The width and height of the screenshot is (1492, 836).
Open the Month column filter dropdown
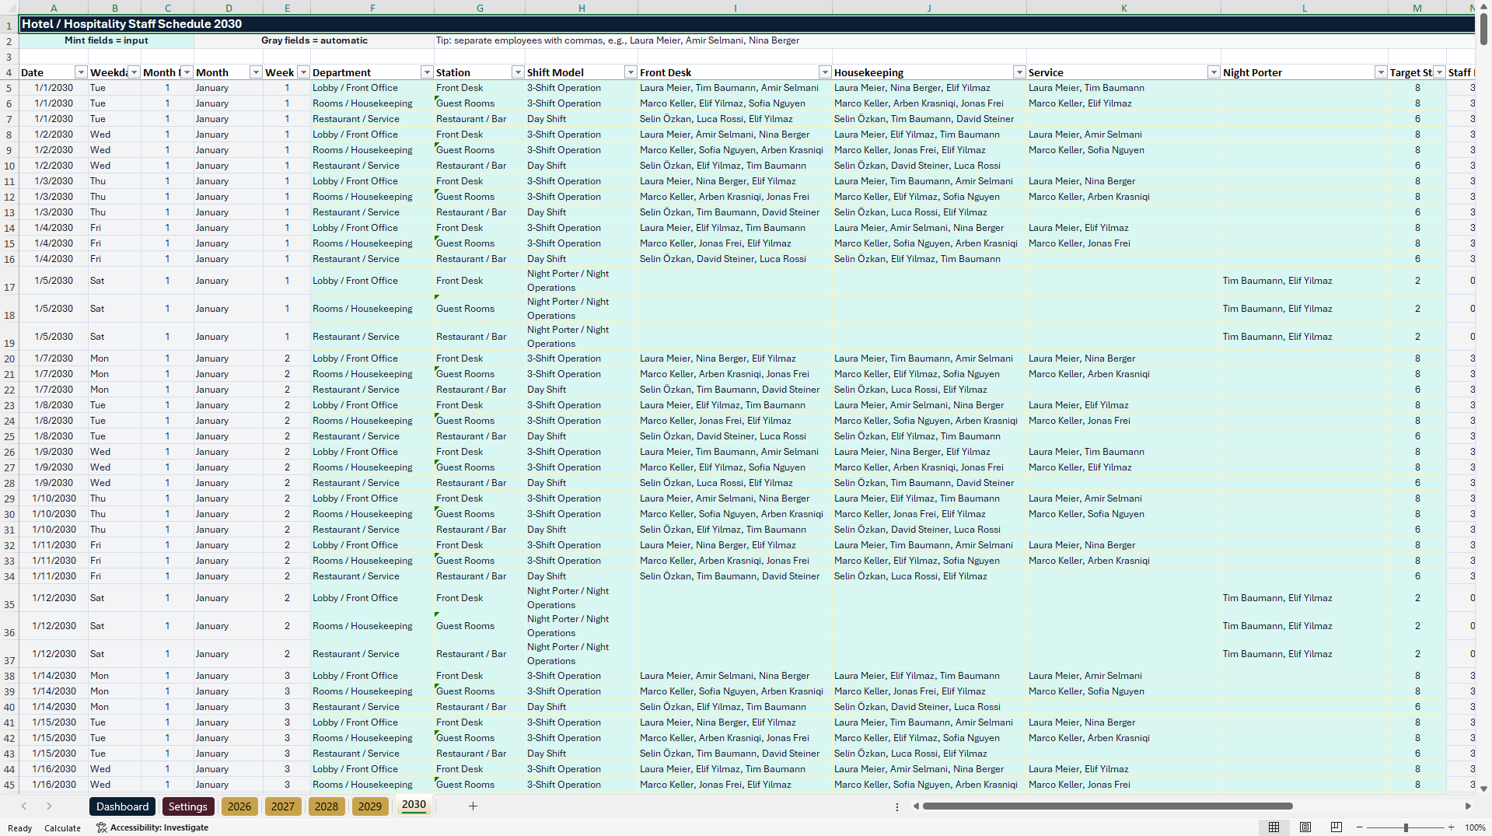(x=255, y=72)
